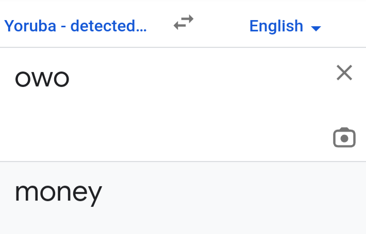Viewport: 366px width, 234px height.
Task: Choose a different language than English
Action: [x=285, y=26]
